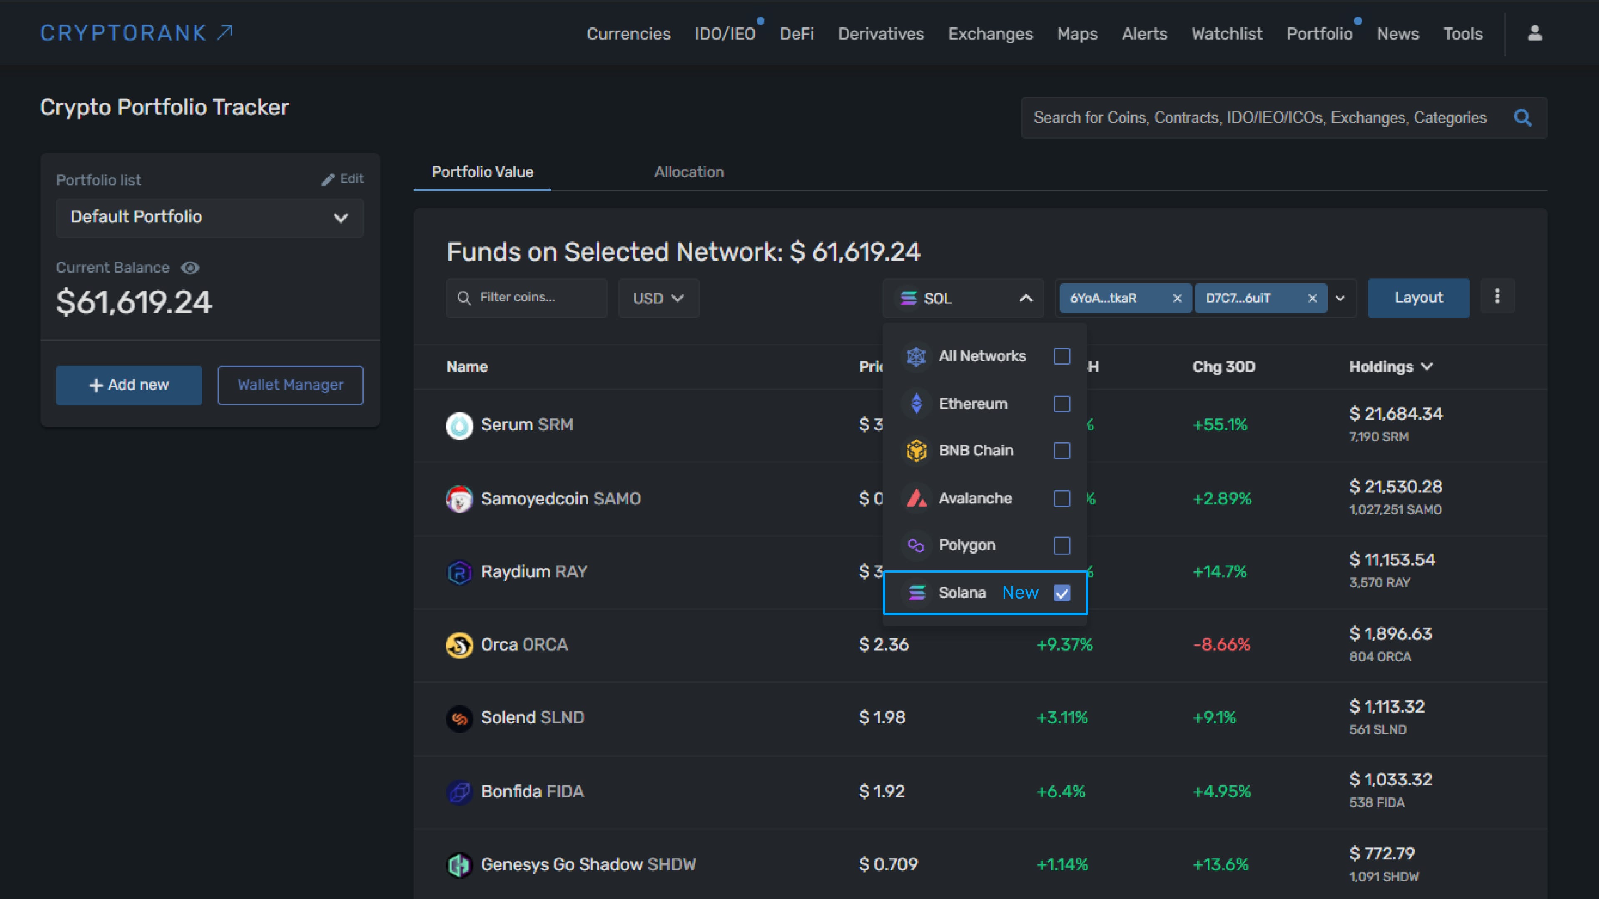Image resolution: width=1599 pixels, height=899 pixels.
Task: Check the BNB Chain checkbox
Action: pos(1061,451)
